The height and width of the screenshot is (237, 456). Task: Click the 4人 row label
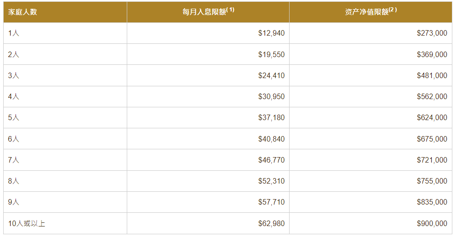(13, 96)
